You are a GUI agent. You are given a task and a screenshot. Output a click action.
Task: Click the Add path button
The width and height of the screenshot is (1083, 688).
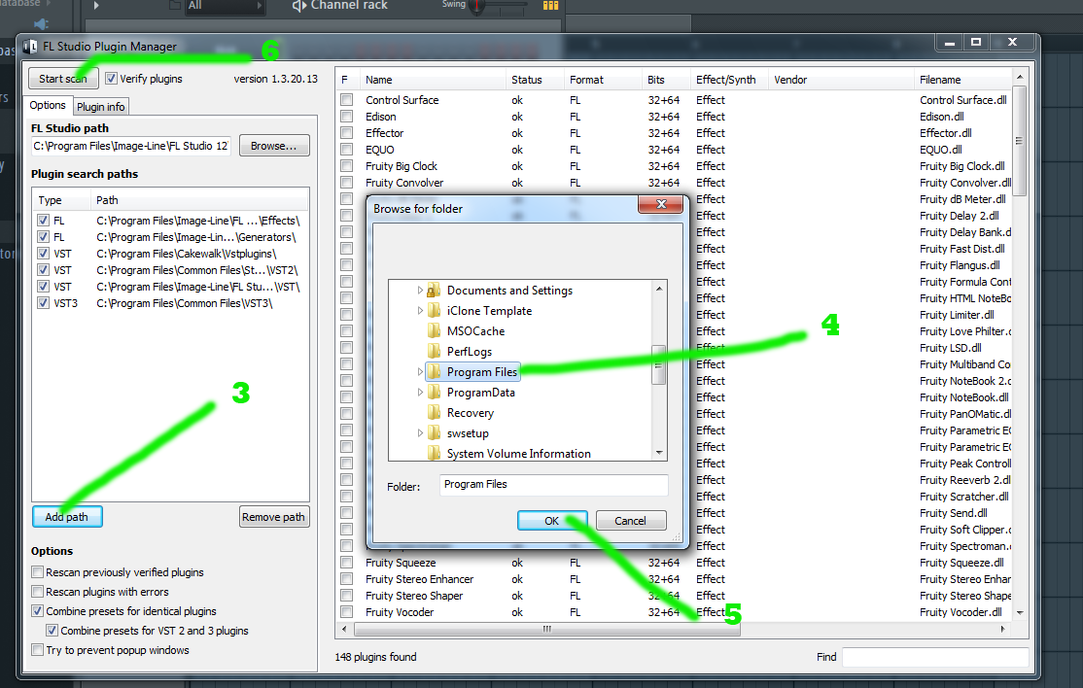tap(67, 517)
